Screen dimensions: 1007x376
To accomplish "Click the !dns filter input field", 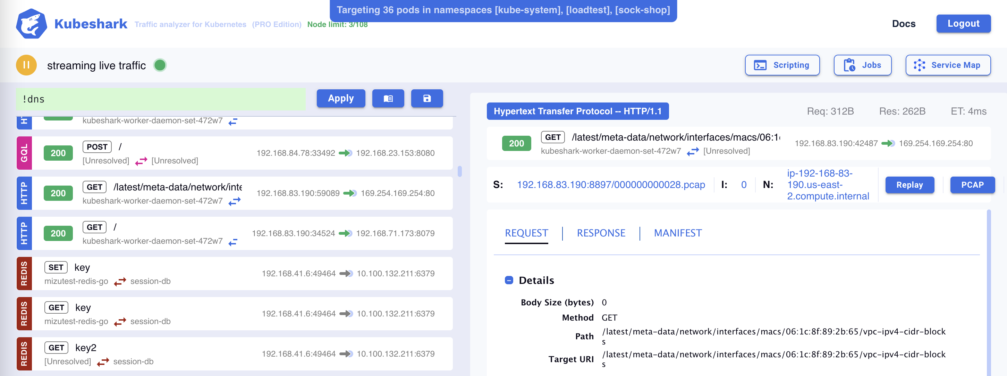I will [160, 99].
